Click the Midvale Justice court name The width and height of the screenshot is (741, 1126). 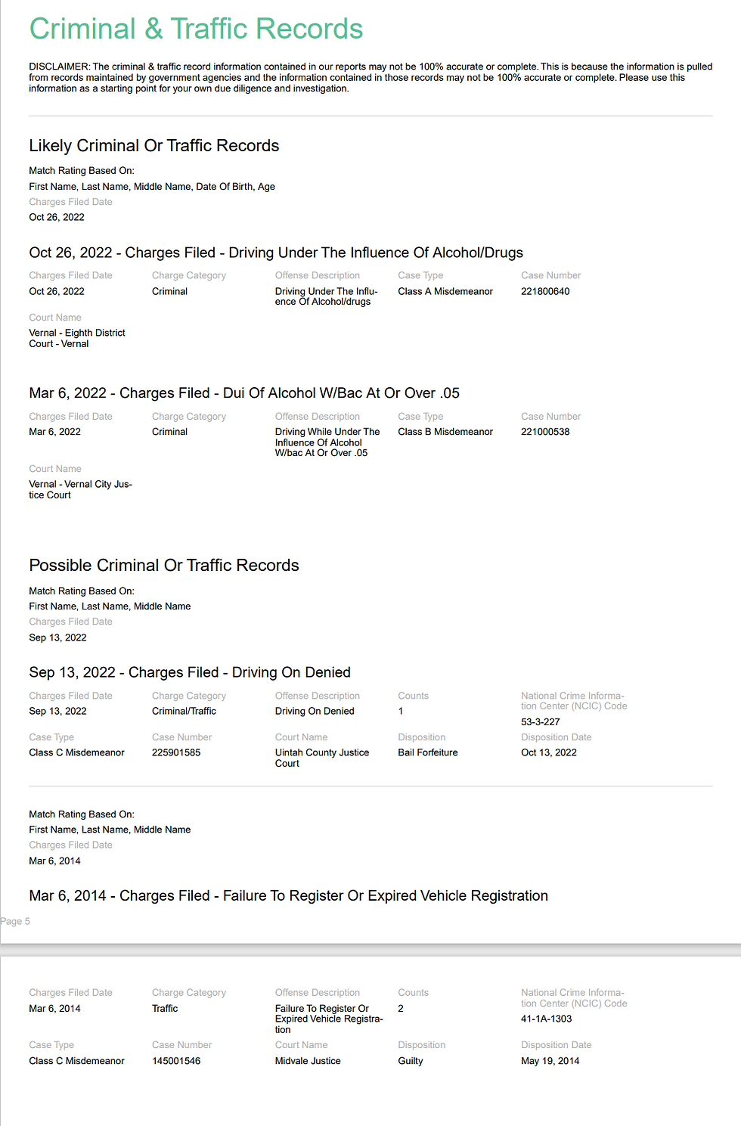pos(308,1061)
